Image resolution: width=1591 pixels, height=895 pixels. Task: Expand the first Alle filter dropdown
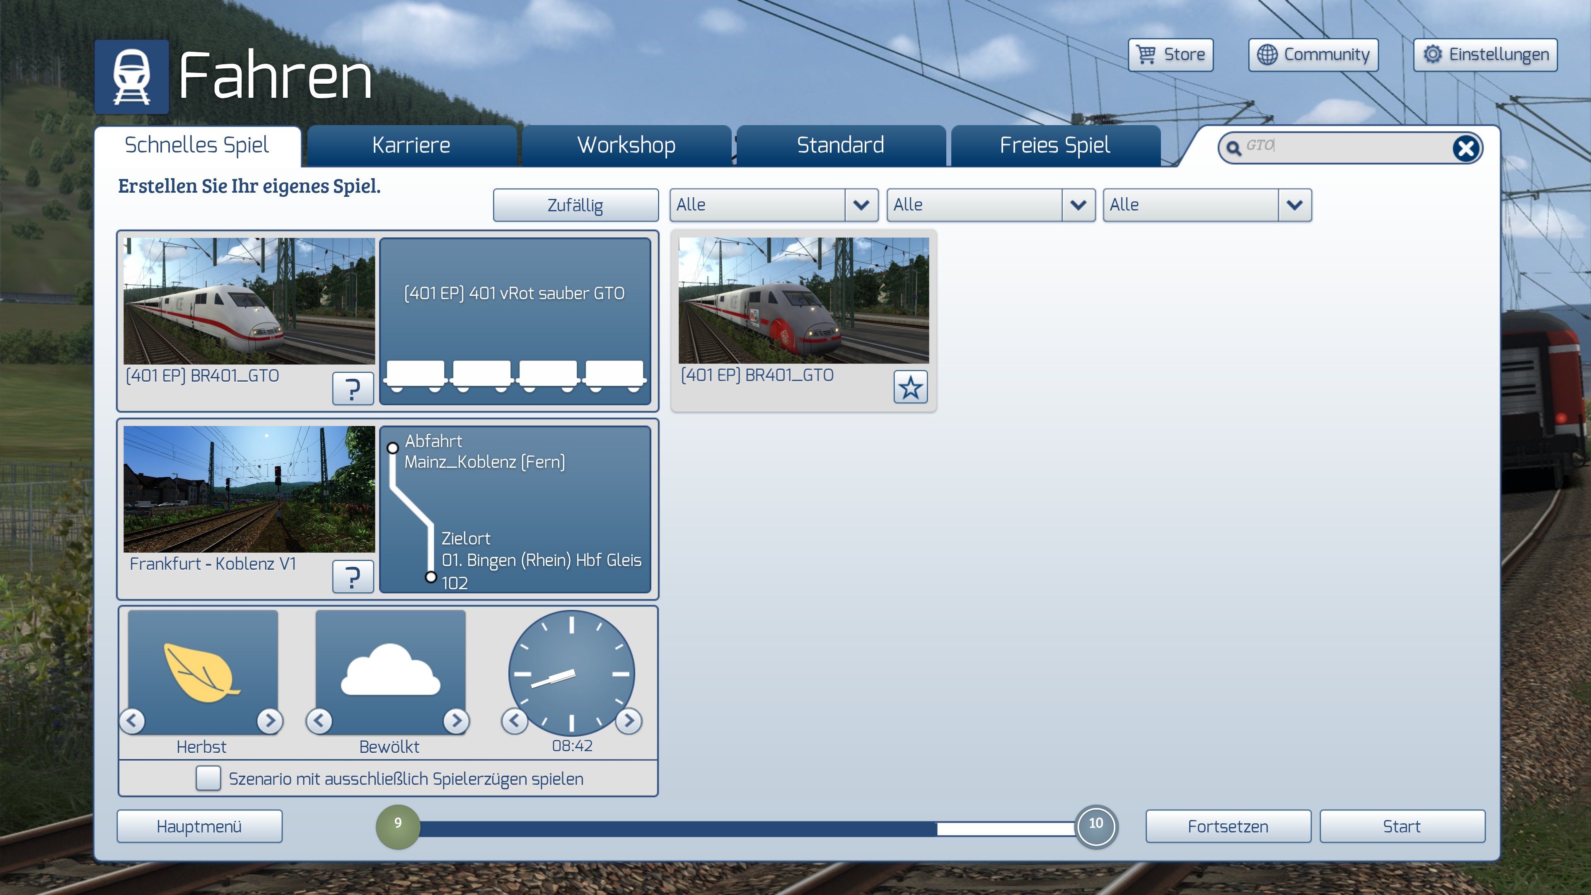pyautogui.click(x=861, y=205)
